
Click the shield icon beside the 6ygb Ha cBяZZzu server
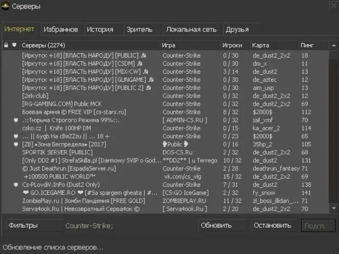[x=16, y=136]
